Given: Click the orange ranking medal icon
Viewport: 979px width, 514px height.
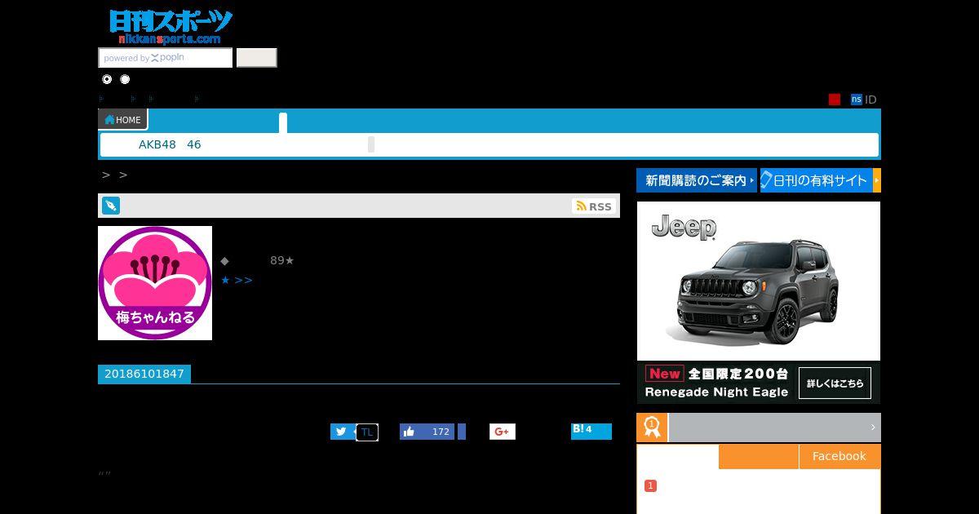Looking at the screenshot, I should (652, 427).
